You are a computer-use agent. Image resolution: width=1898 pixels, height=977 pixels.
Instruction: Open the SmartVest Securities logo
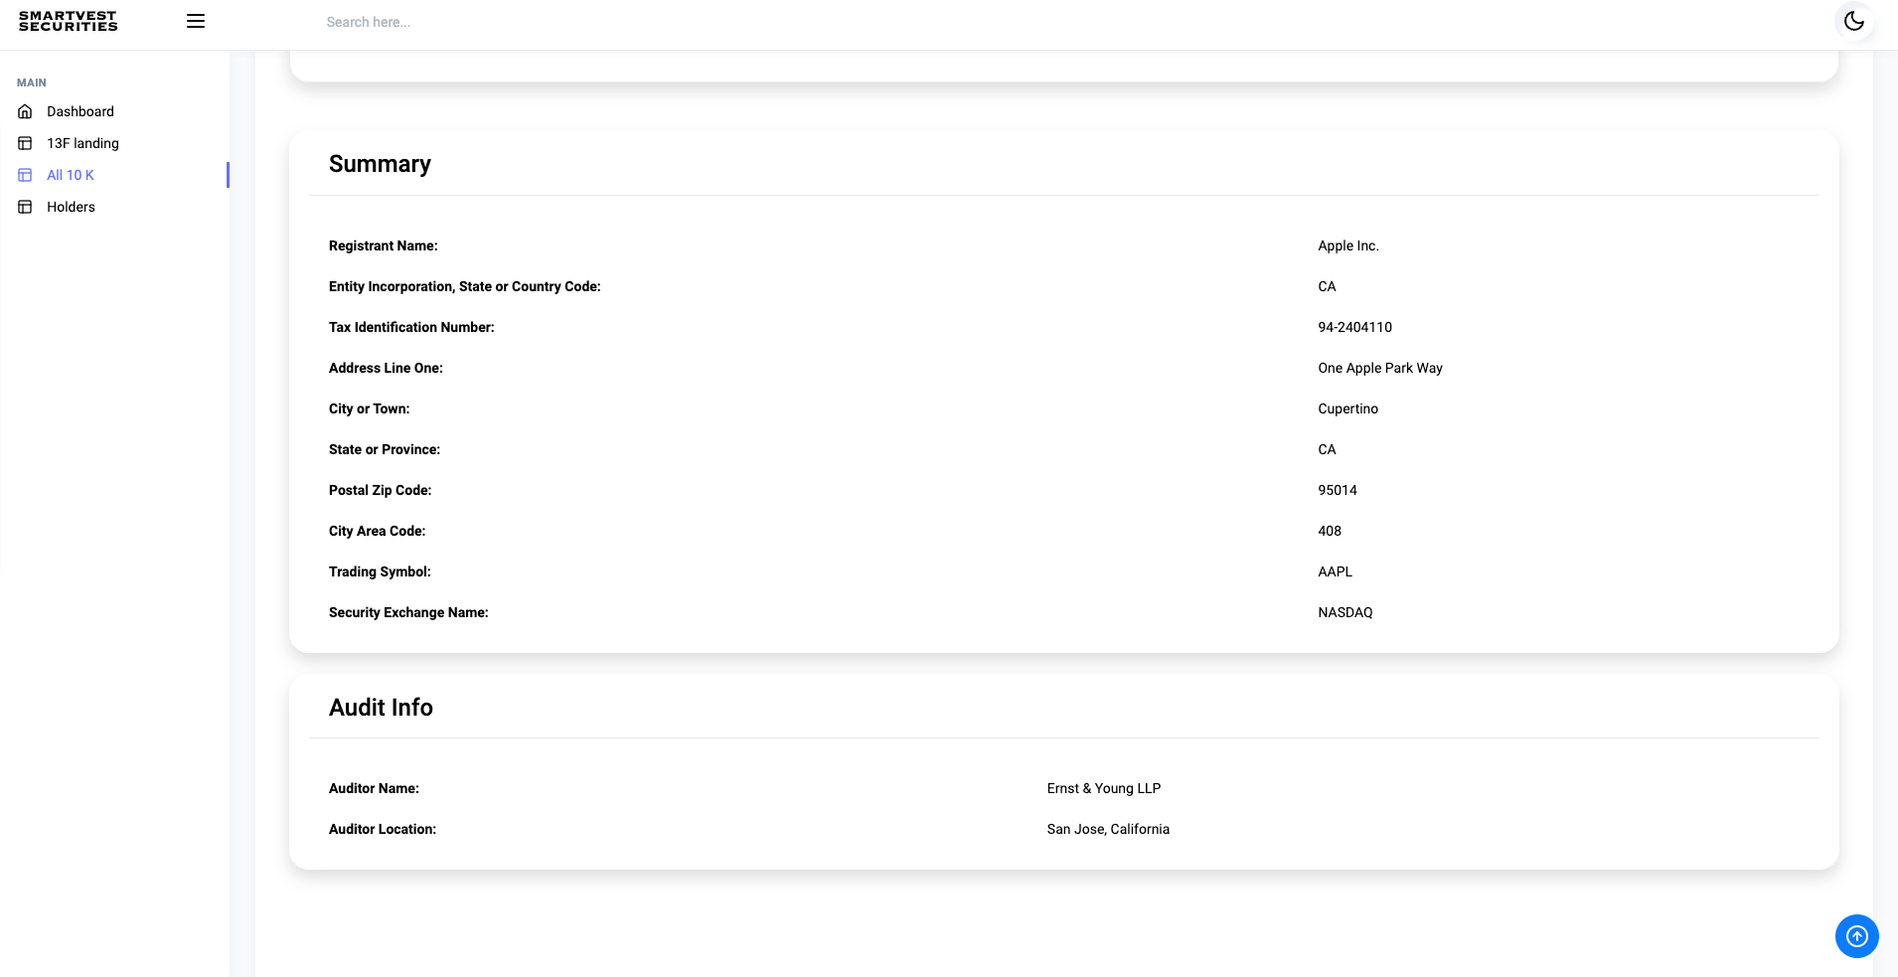click(68, 21)
